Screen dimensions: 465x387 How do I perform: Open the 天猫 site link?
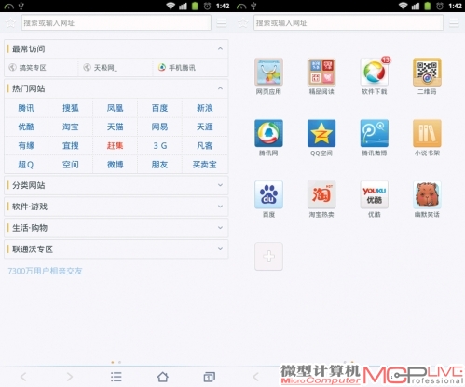click(x=115, y=127)
